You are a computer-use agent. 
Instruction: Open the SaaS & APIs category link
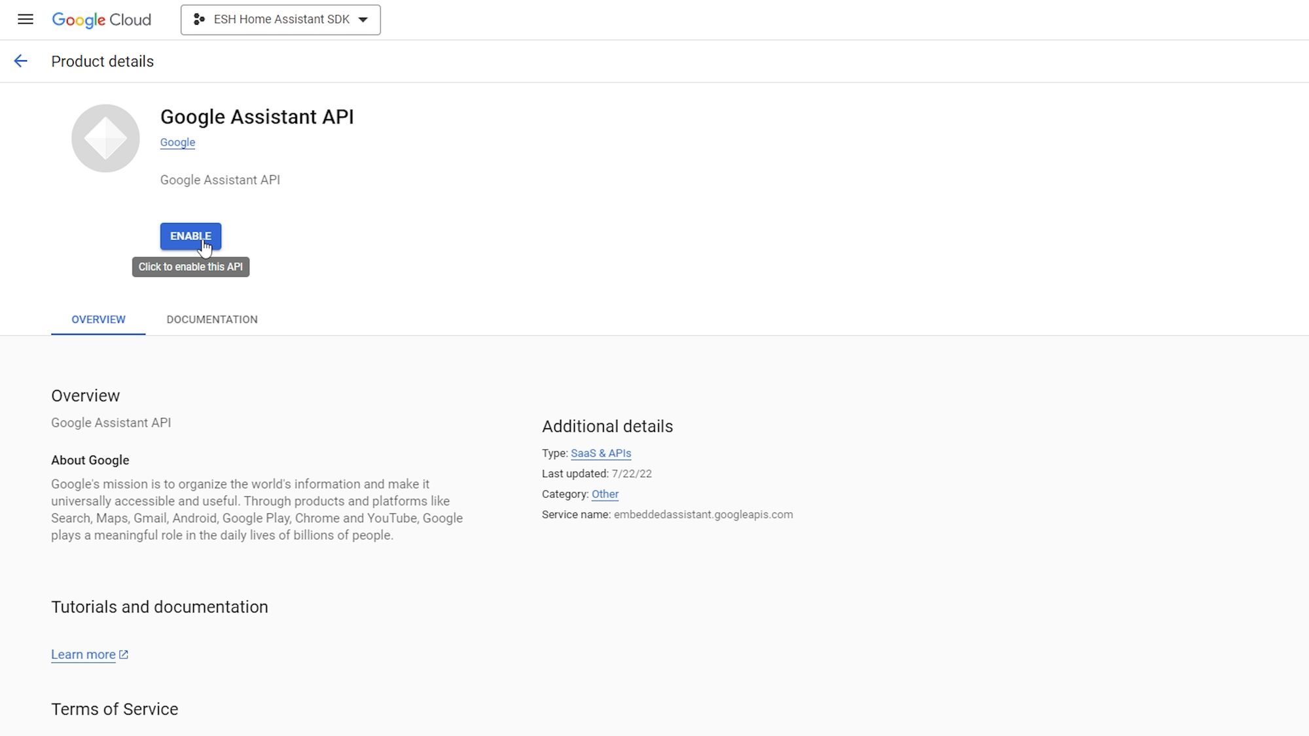(x=601, y=453)
